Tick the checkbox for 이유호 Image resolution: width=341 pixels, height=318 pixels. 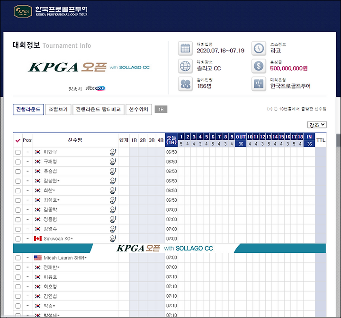pyautogui.click(x=18, y=277)
